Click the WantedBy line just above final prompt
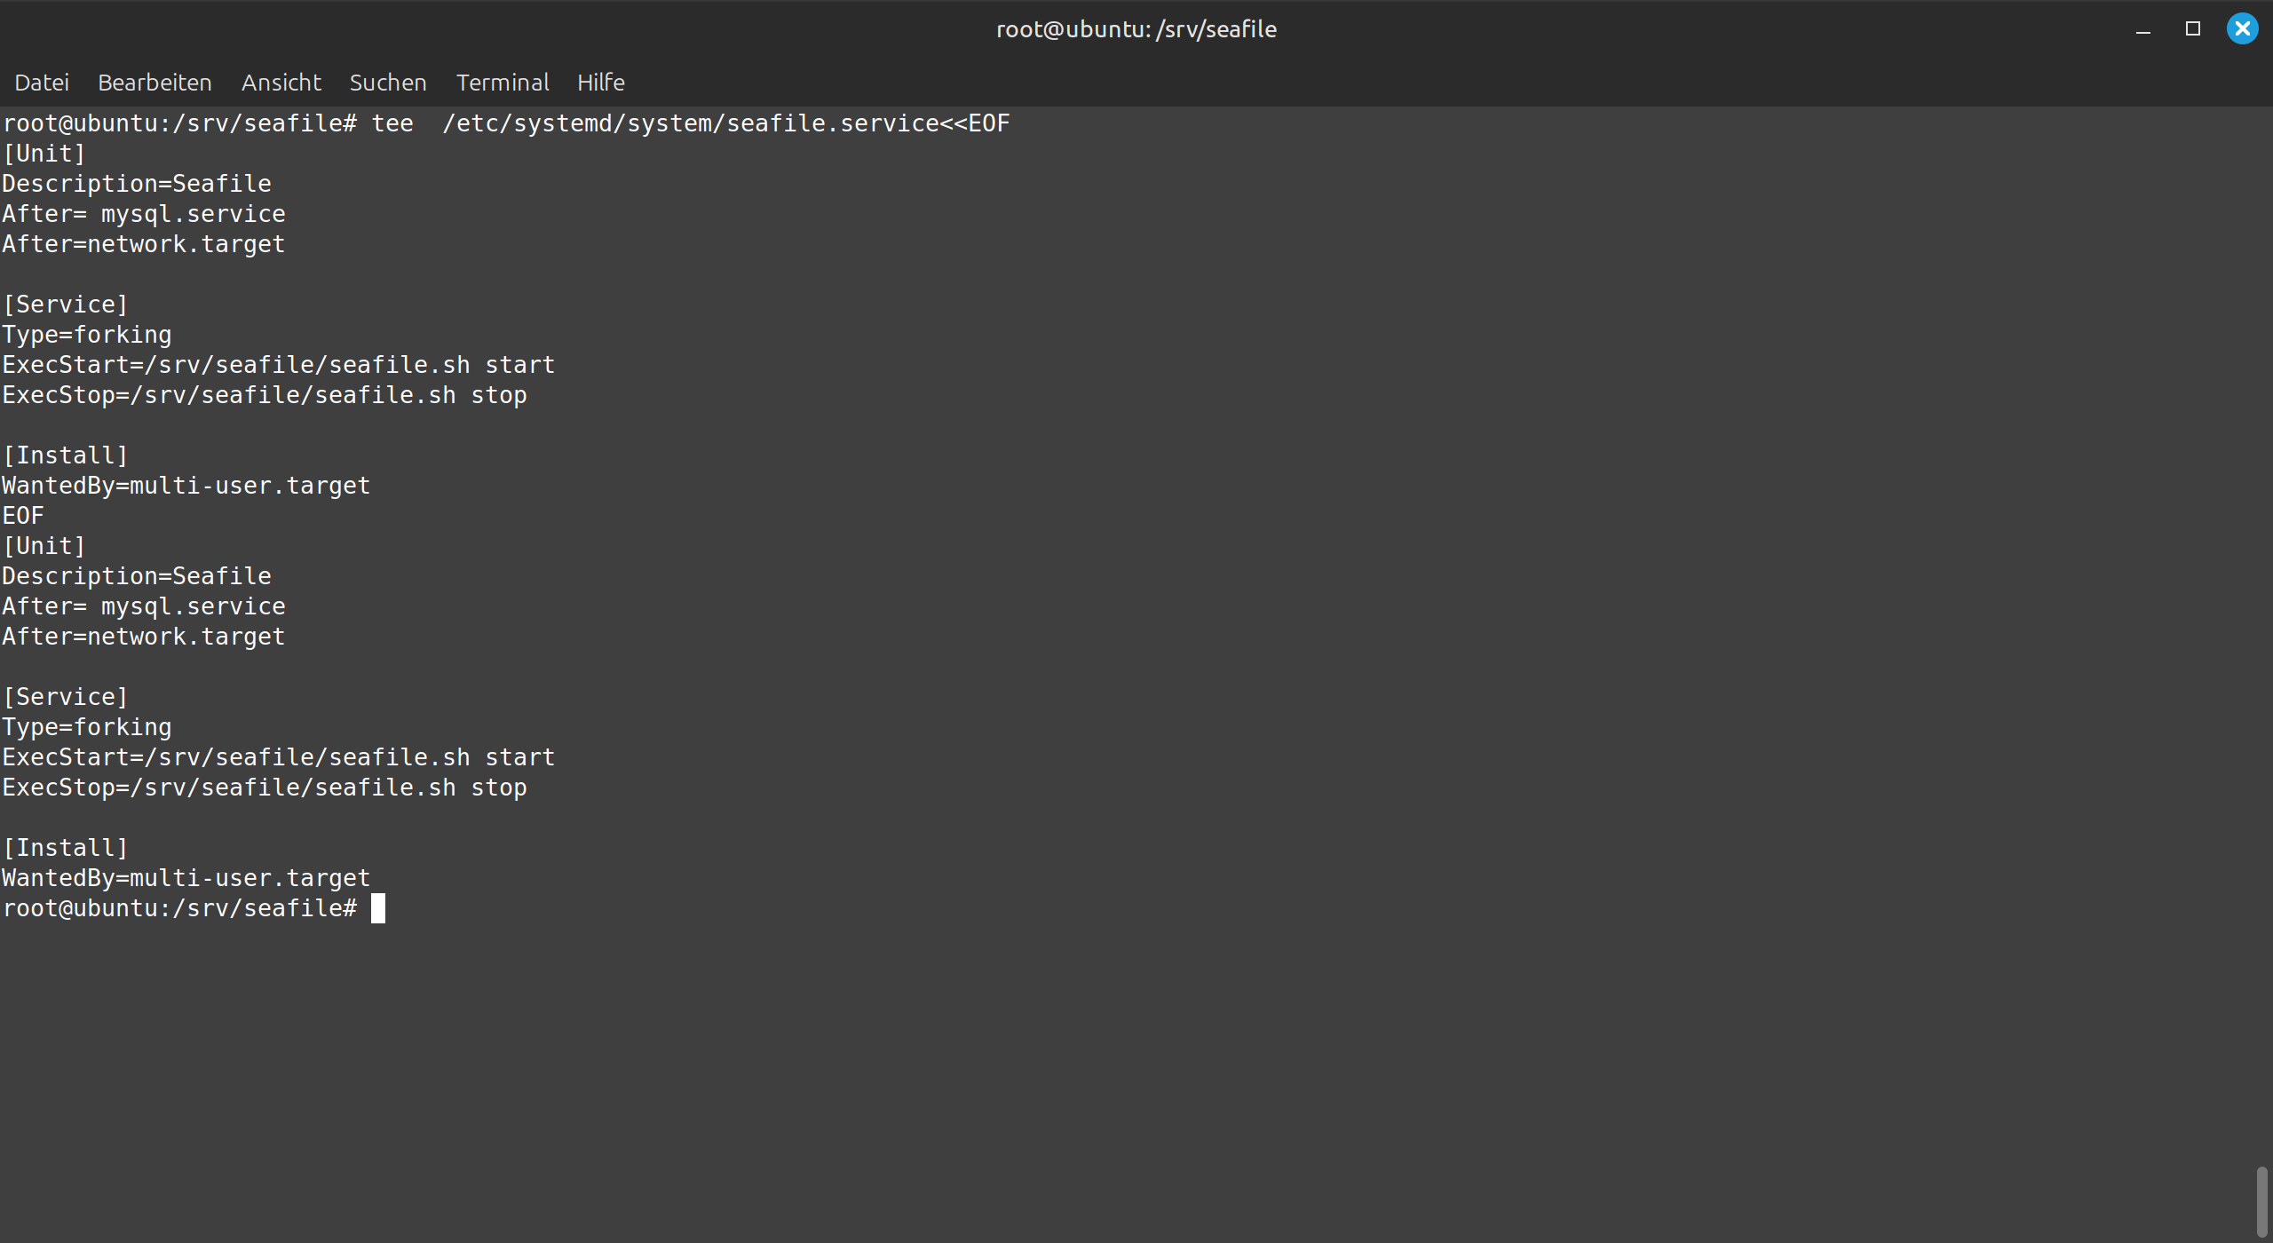Viewport: 2273px width, 1243px height. pyautogui.click(x=186, y=878)
